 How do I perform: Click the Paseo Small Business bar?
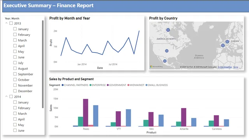96,116
